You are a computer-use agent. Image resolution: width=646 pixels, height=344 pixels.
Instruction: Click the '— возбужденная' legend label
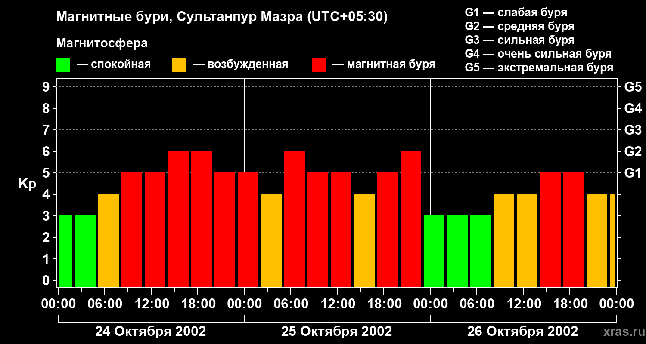[x=240, y=64]
